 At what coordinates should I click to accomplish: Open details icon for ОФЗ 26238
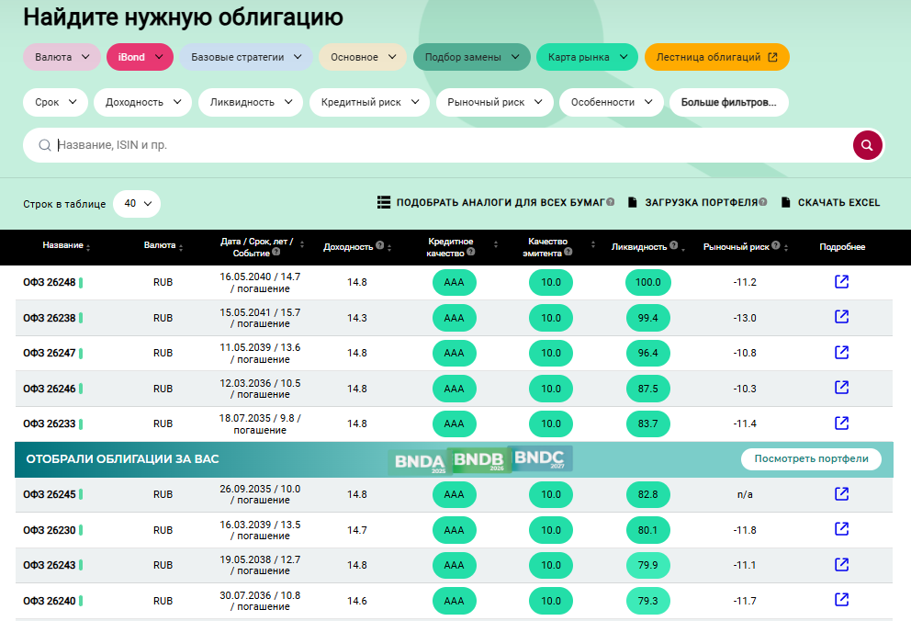tap(841, 317)
